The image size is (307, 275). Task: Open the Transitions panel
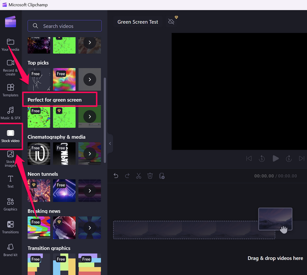11,227
